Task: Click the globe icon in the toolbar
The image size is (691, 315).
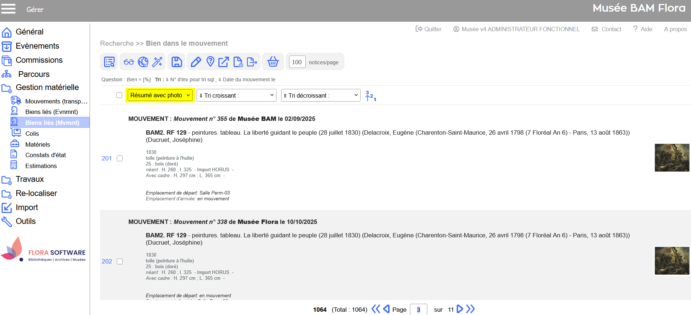Action: pyautogui.click(x=143, y=62)
